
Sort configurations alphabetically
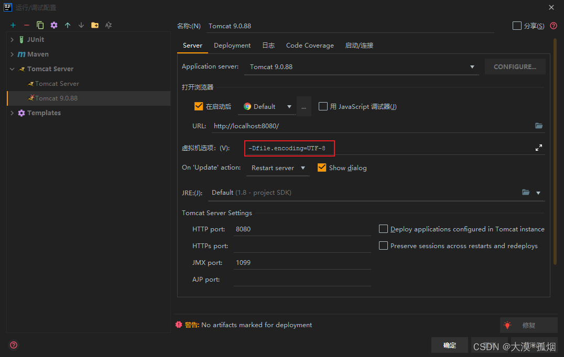pos(109,25)
